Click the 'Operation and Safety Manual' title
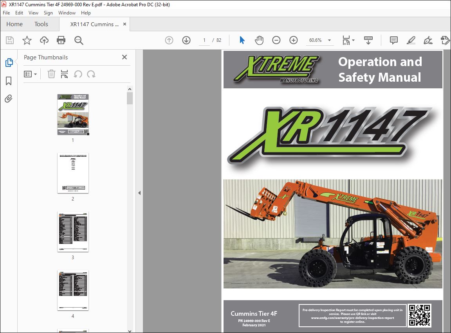The height and width of the screenshot is (333, 451). pyautogui.click(x=380, y=70)
